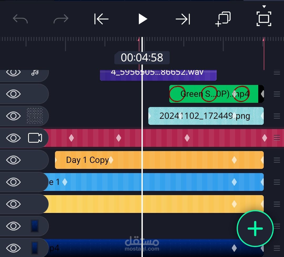
Task: Toggle eye of the blue 'e 1' layer
Action: tap(13, 182)
